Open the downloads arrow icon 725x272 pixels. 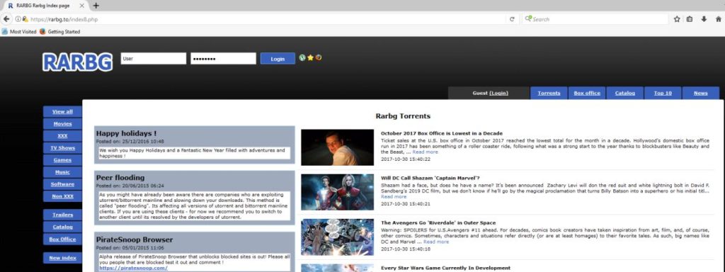pyautogui.click(x=704, y=19)
